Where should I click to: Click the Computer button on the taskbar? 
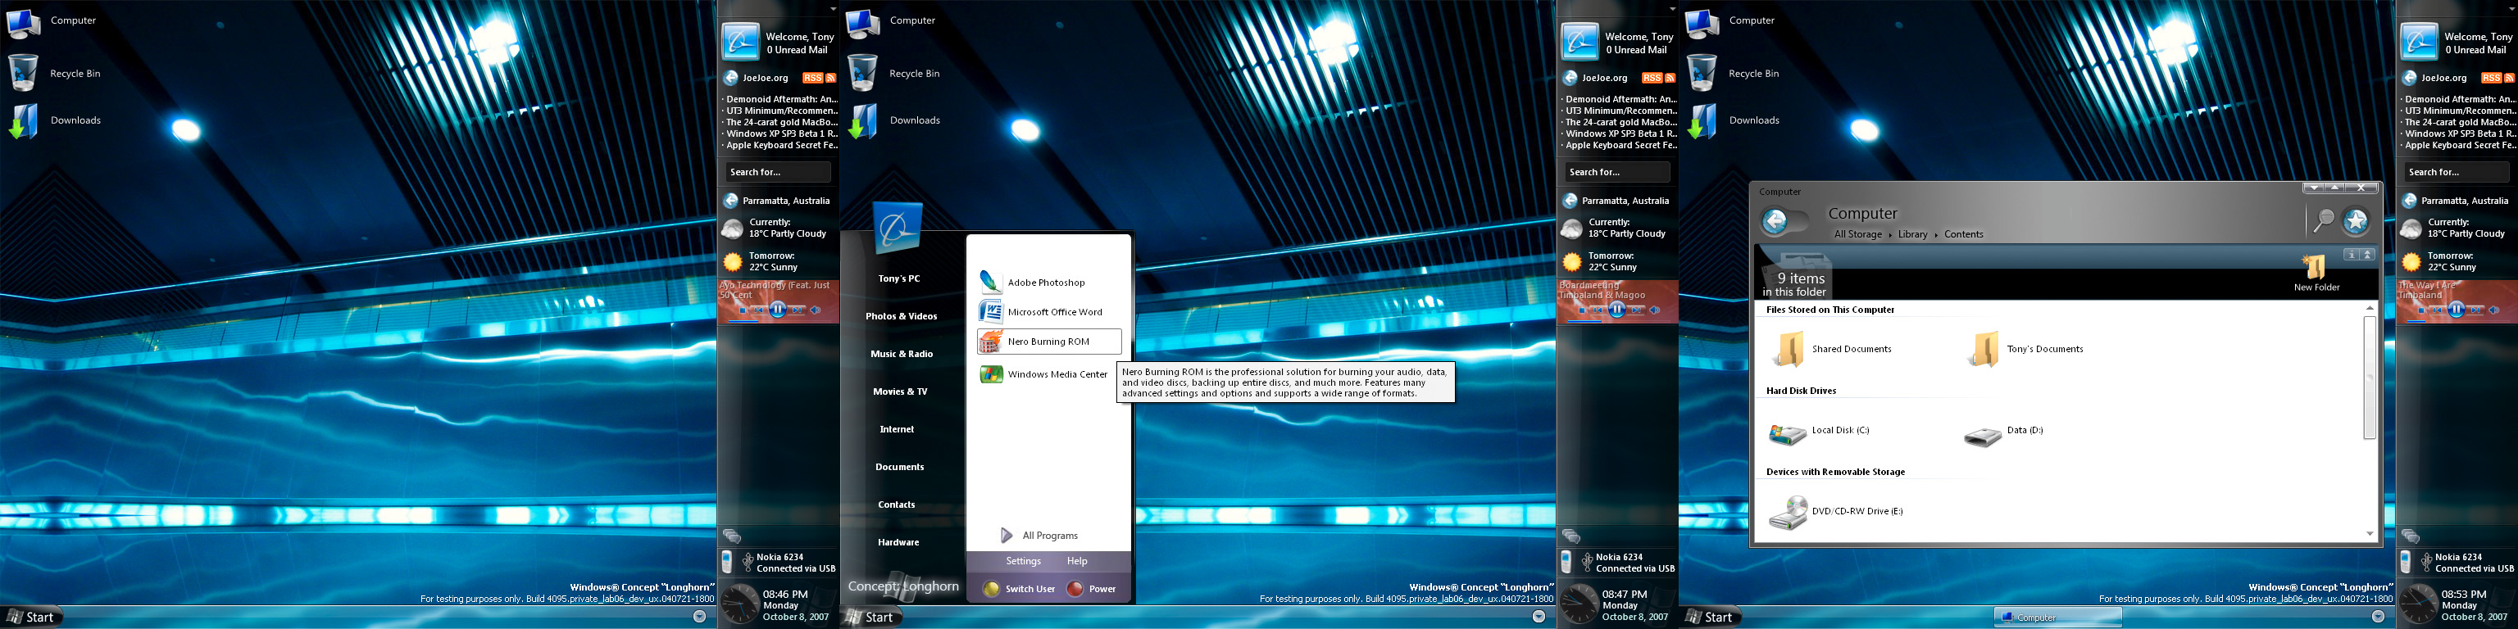[2057, 618]
